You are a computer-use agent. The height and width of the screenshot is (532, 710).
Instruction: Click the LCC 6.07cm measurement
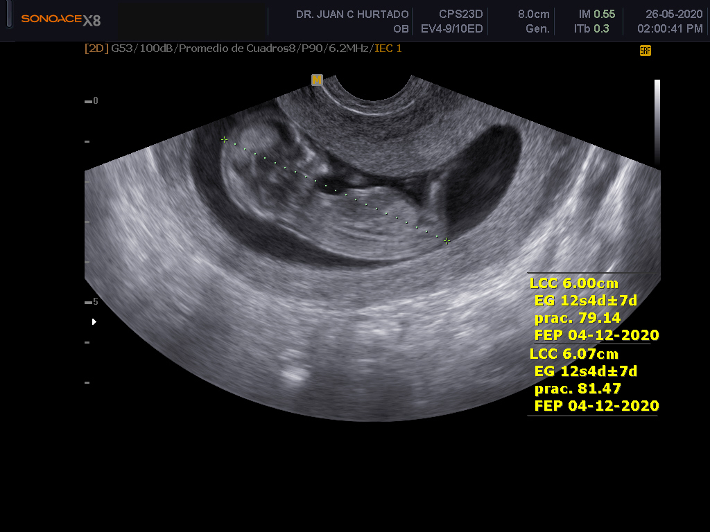574,354
